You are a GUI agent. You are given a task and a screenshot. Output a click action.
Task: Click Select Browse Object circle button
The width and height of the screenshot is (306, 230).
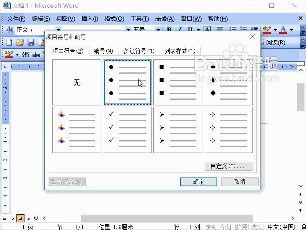tap(301, 202)
